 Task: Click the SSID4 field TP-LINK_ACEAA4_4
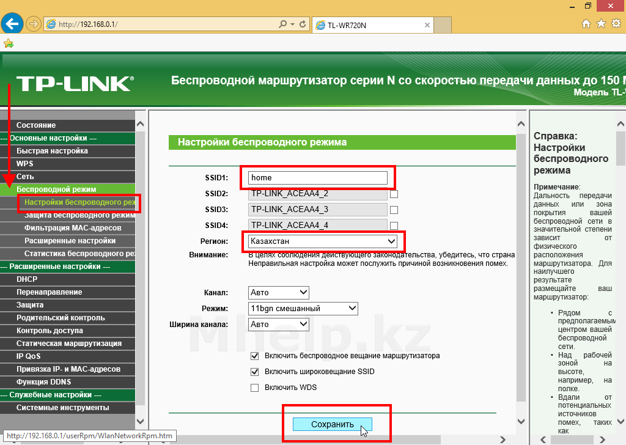point(317,225)
